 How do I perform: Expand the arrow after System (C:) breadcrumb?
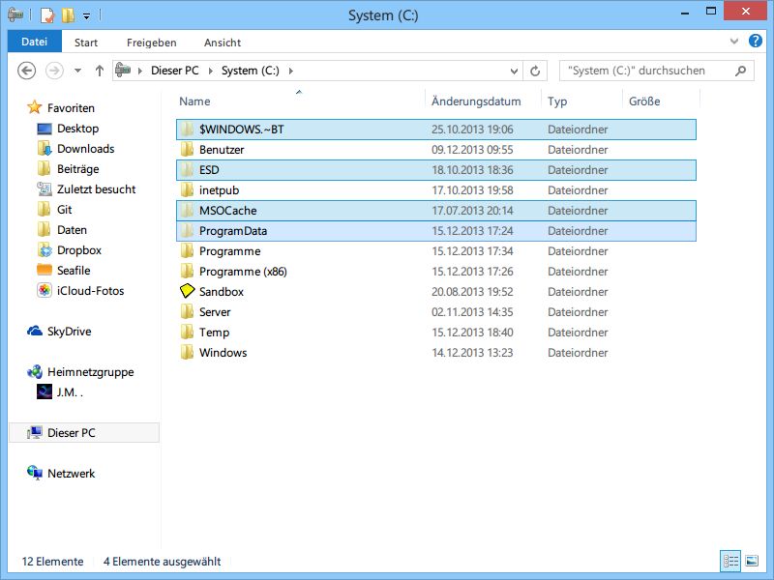point(291,71)
